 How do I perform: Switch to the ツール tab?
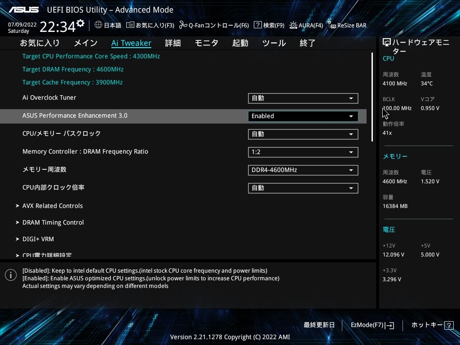coord(274,43)
